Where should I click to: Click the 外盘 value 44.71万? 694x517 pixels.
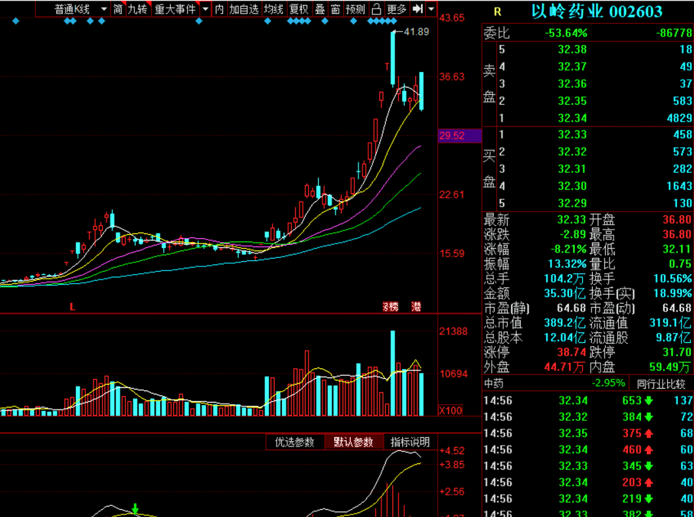(564, 367)
